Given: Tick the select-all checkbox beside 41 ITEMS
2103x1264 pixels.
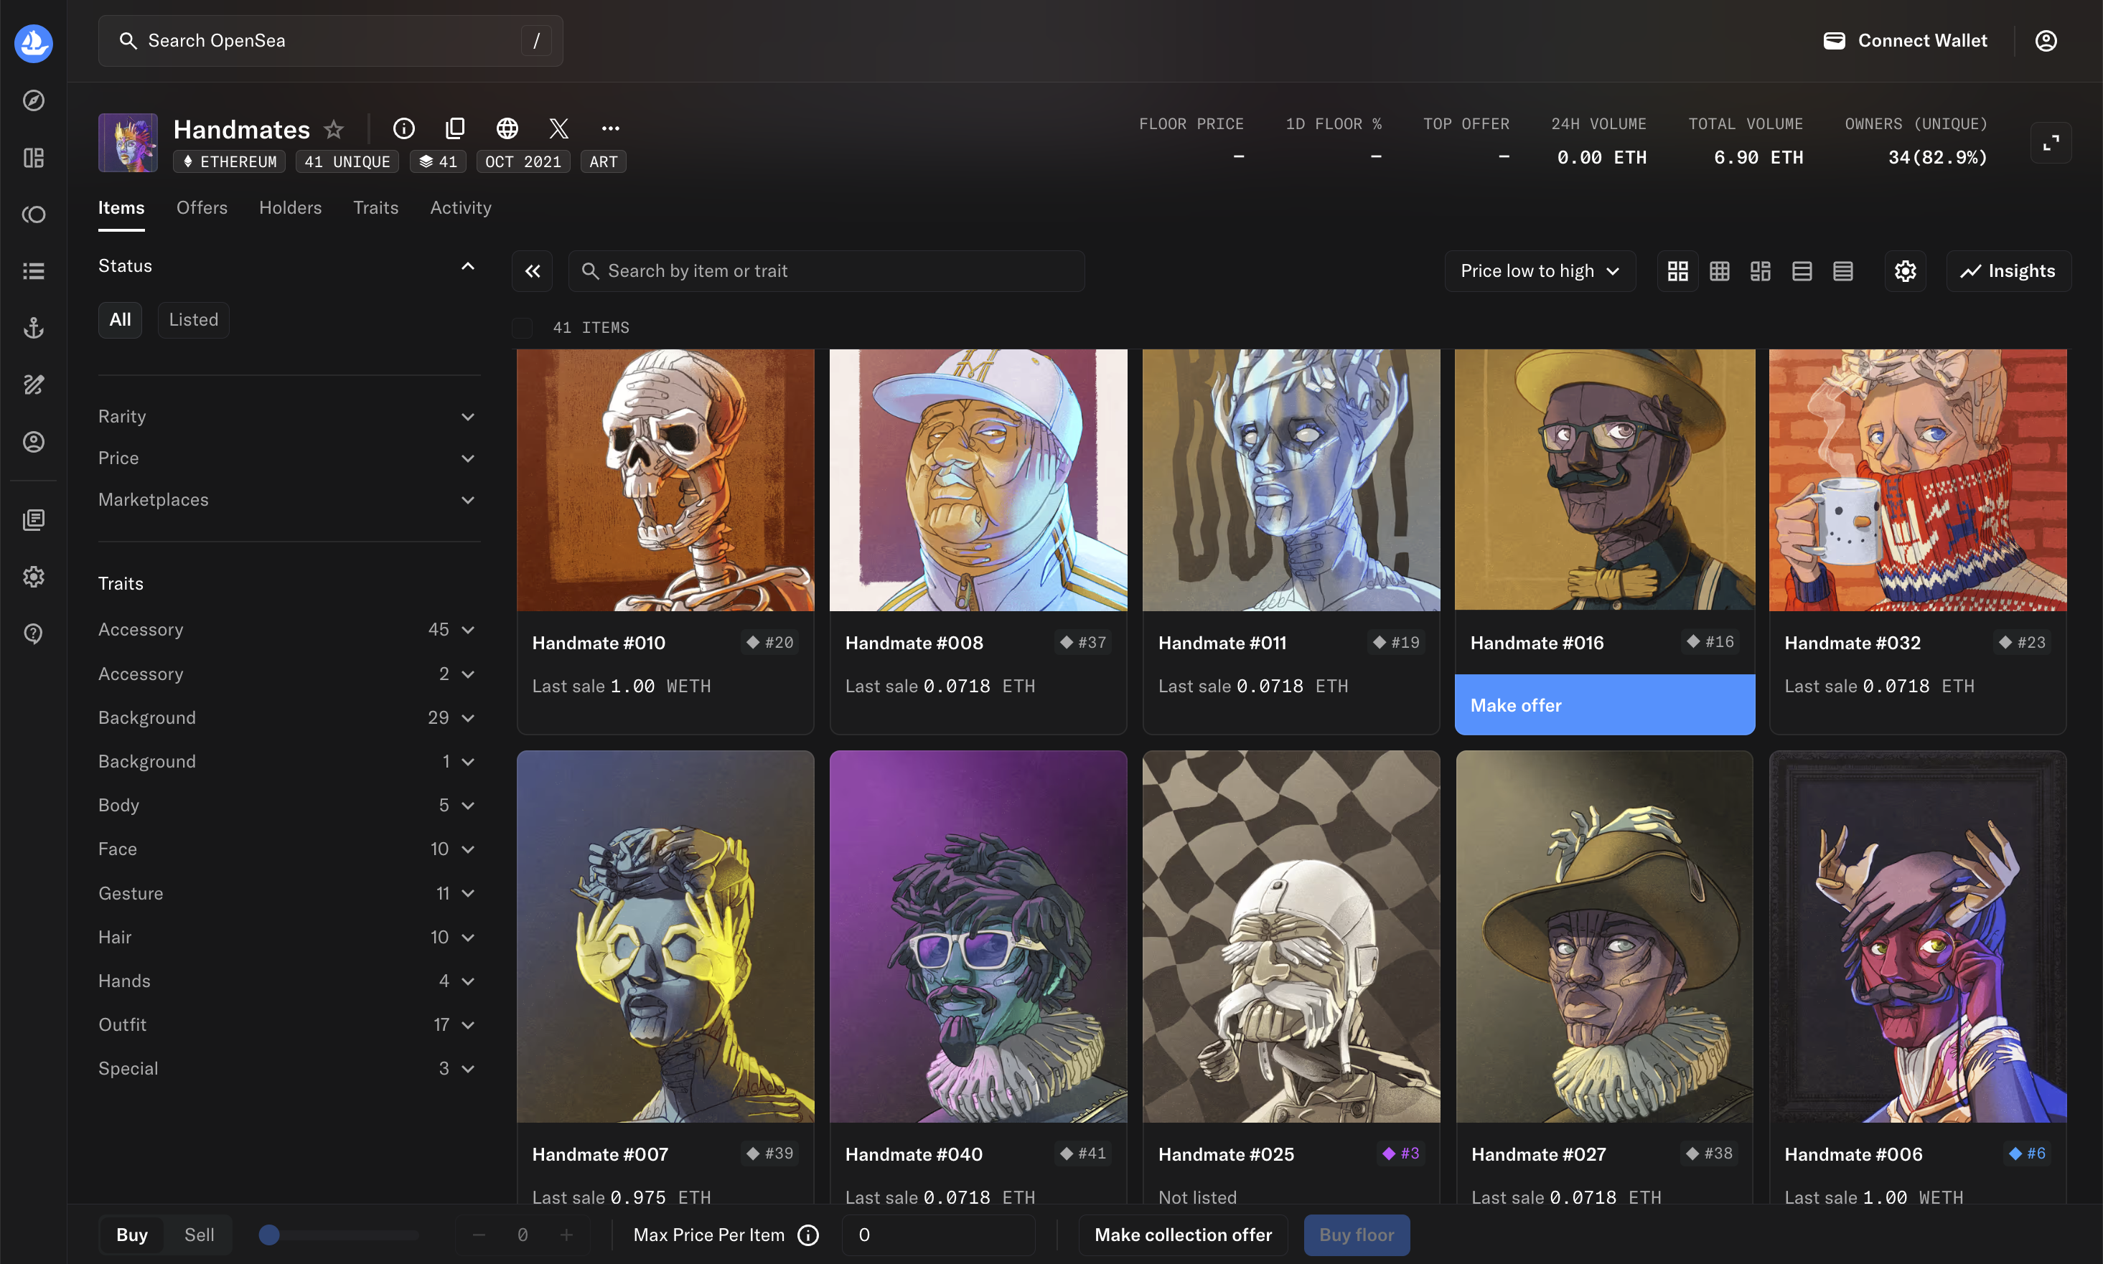Looking at the screenshot, I should click(523, 328).
